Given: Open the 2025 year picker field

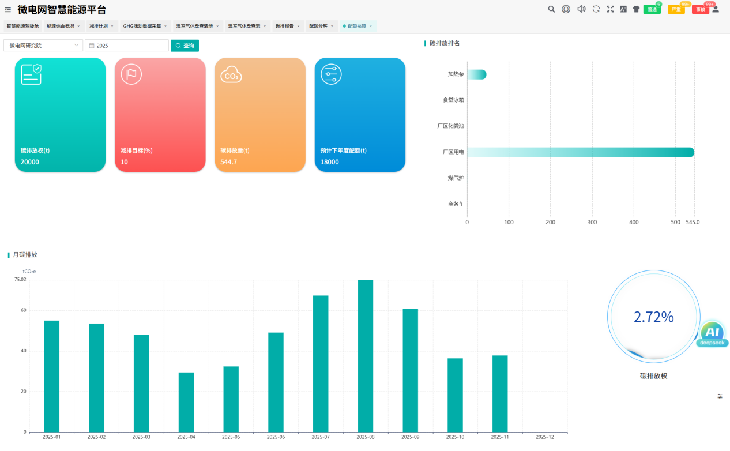Looking at the screenshot, I should [x=127, y=46].
